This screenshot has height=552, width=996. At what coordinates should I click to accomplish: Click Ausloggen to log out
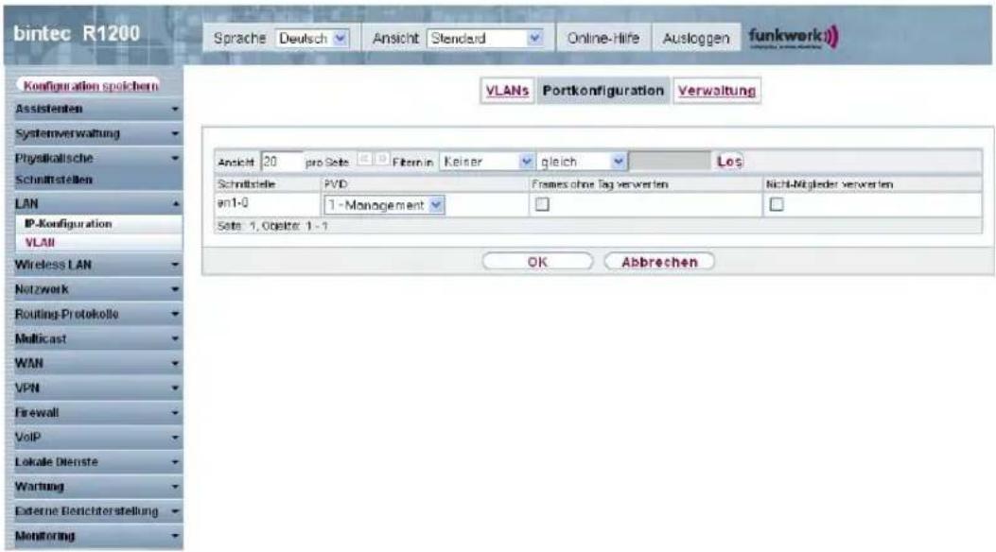click(x=695, y=38)
